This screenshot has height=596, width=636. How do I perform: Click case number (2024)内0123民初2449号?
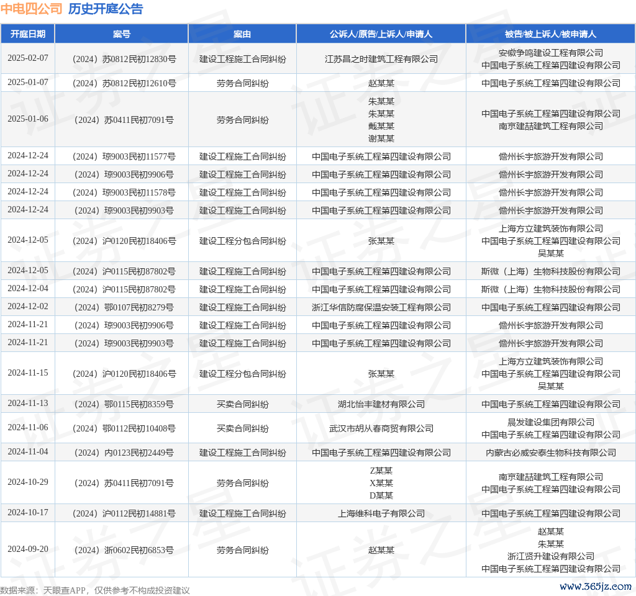[x=124, y=453]
